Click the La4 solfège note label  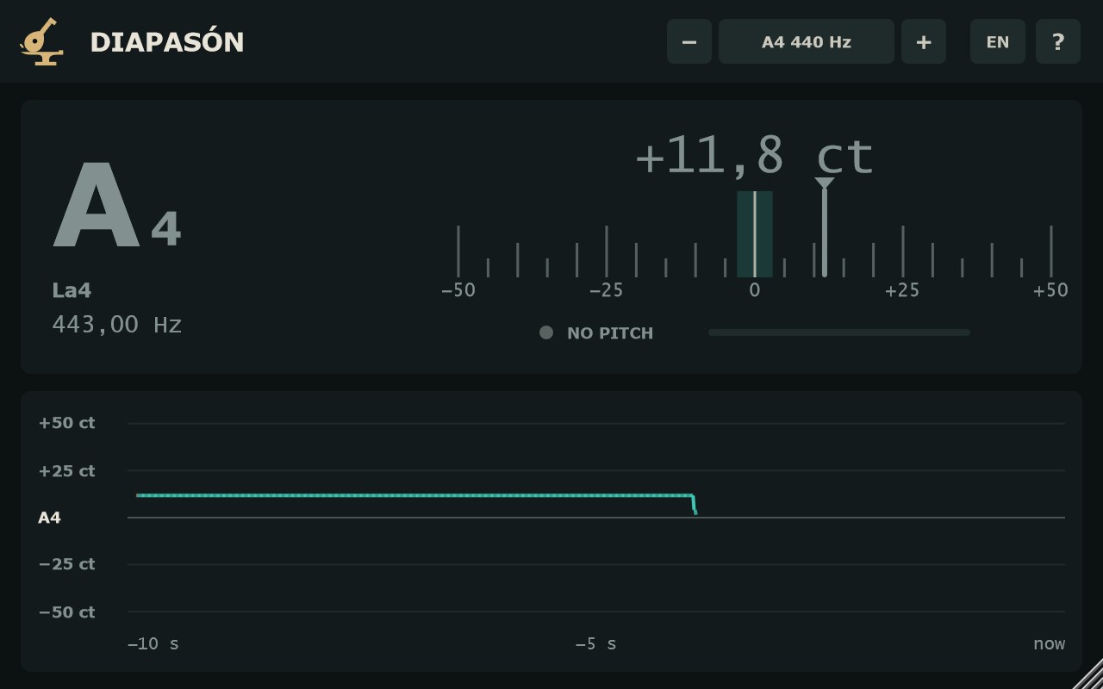tap(72, 290)
